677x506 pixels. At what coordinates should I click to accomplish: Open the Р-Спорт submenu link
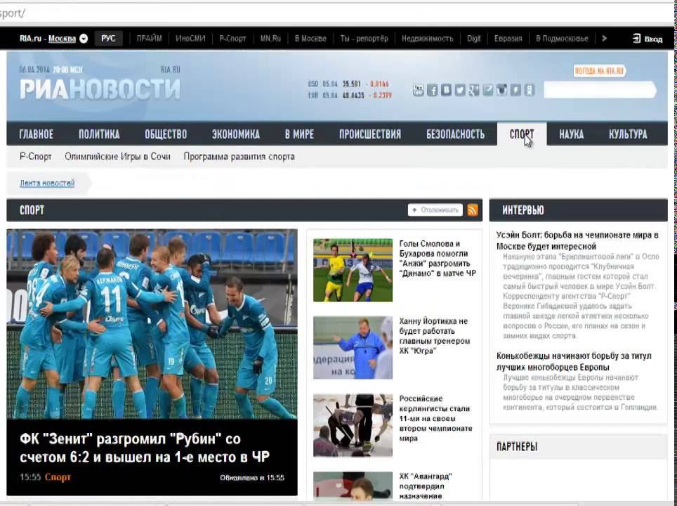point(35,157)
